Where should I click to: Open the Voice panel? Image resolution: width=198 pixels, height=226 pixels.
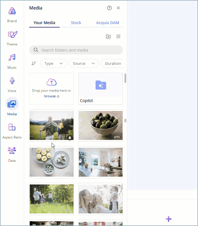click(x=12, y=85)
